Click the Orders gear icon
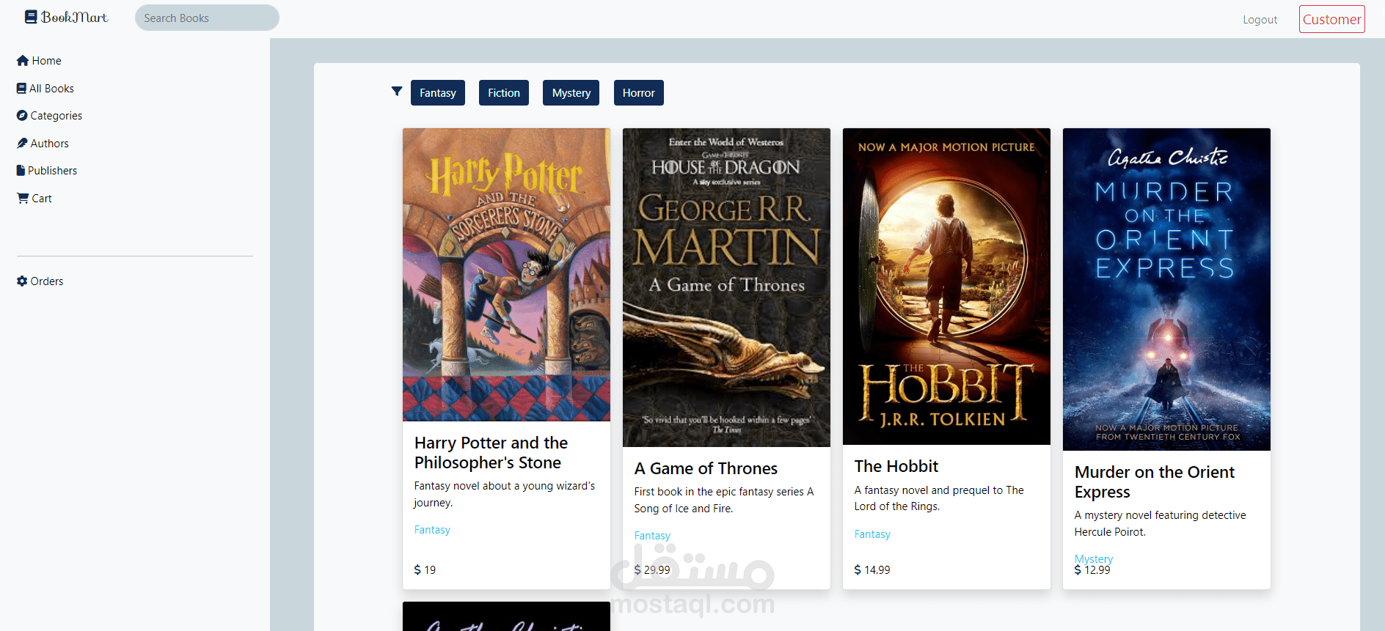Viewport: 1385px width, 631px height. coord(22,281)
